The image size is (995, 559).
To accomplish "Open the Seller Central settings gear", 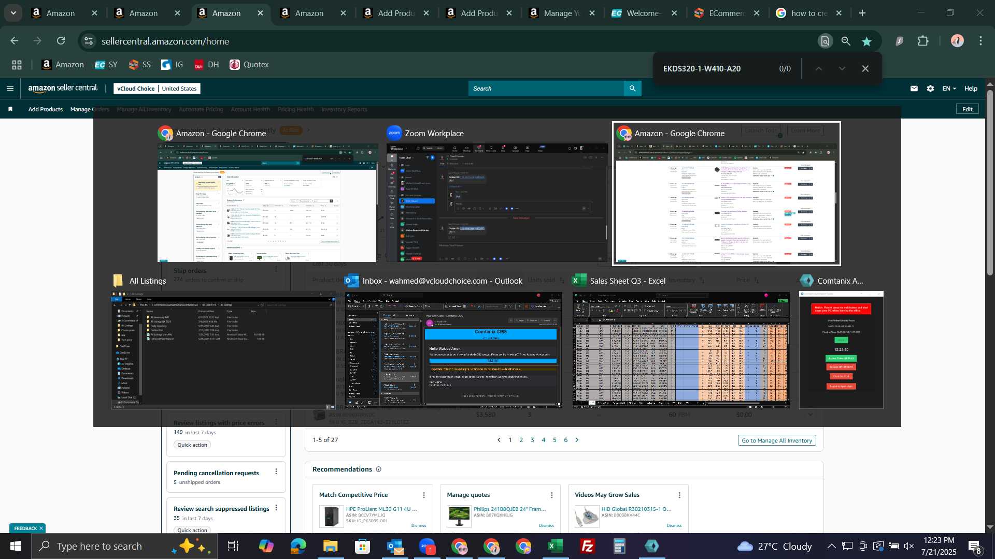I will click(x=931, y=89).
